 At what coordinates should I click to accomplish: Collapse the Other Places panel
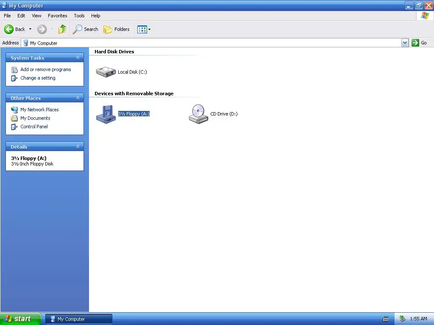click(78, 98)
